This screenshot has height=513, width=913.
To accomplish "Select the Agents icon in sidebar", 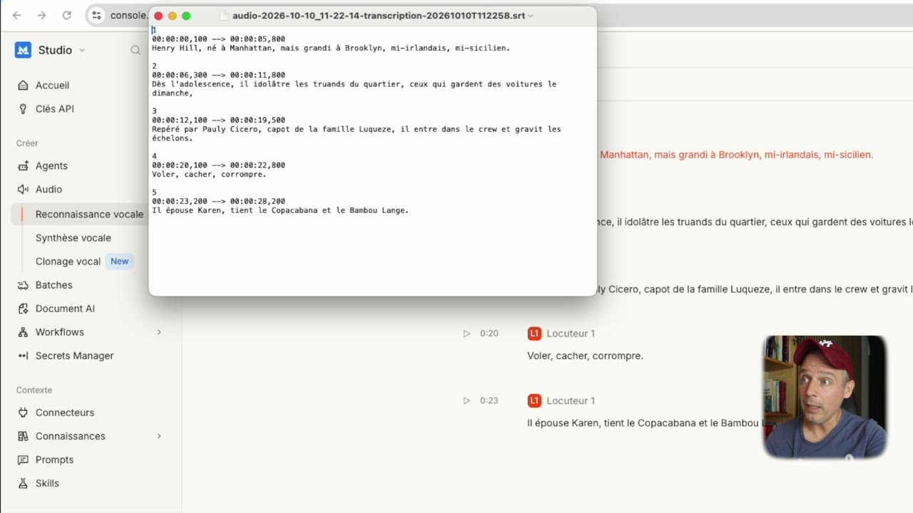I will pos(23,166).
